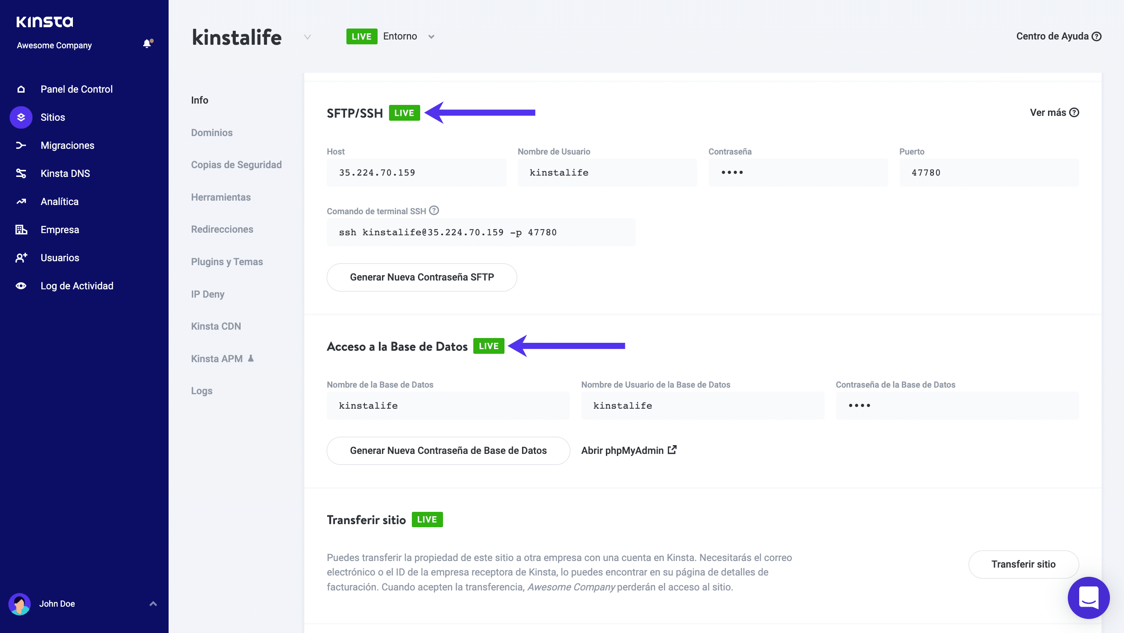1124x633 pixels.
Task: Open the Ver más link
Action: coord(1054,112)
